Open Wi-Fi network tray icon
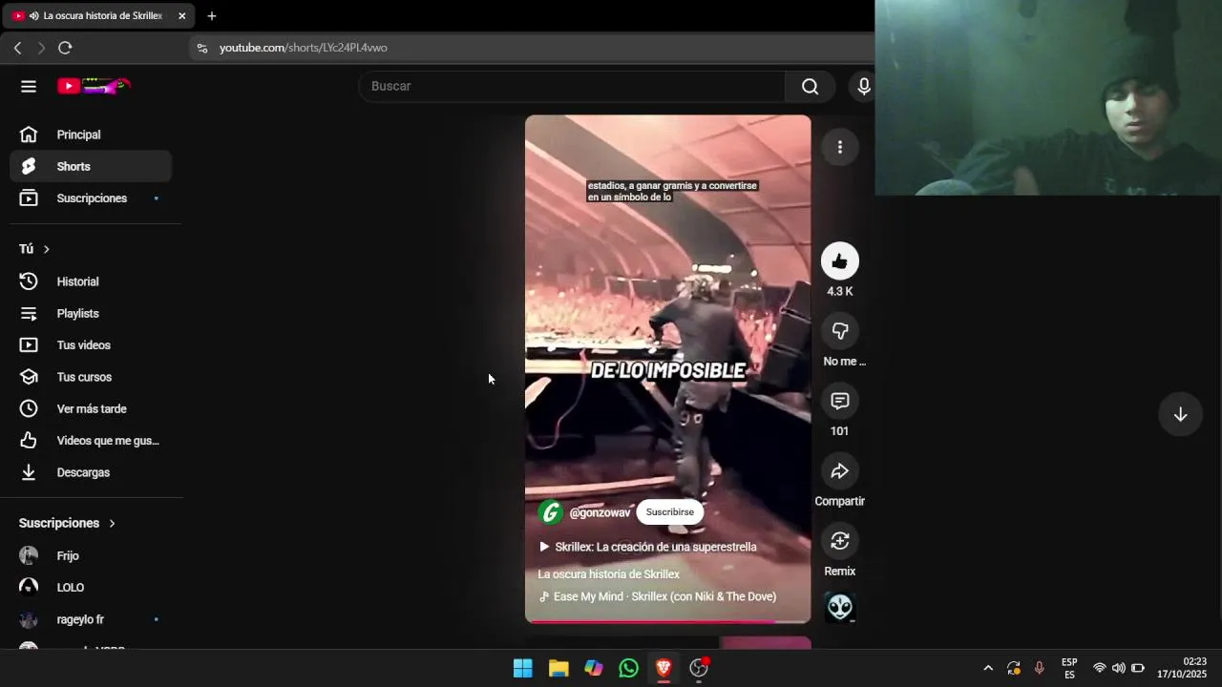1222x687 pixels. (1100, 668)
